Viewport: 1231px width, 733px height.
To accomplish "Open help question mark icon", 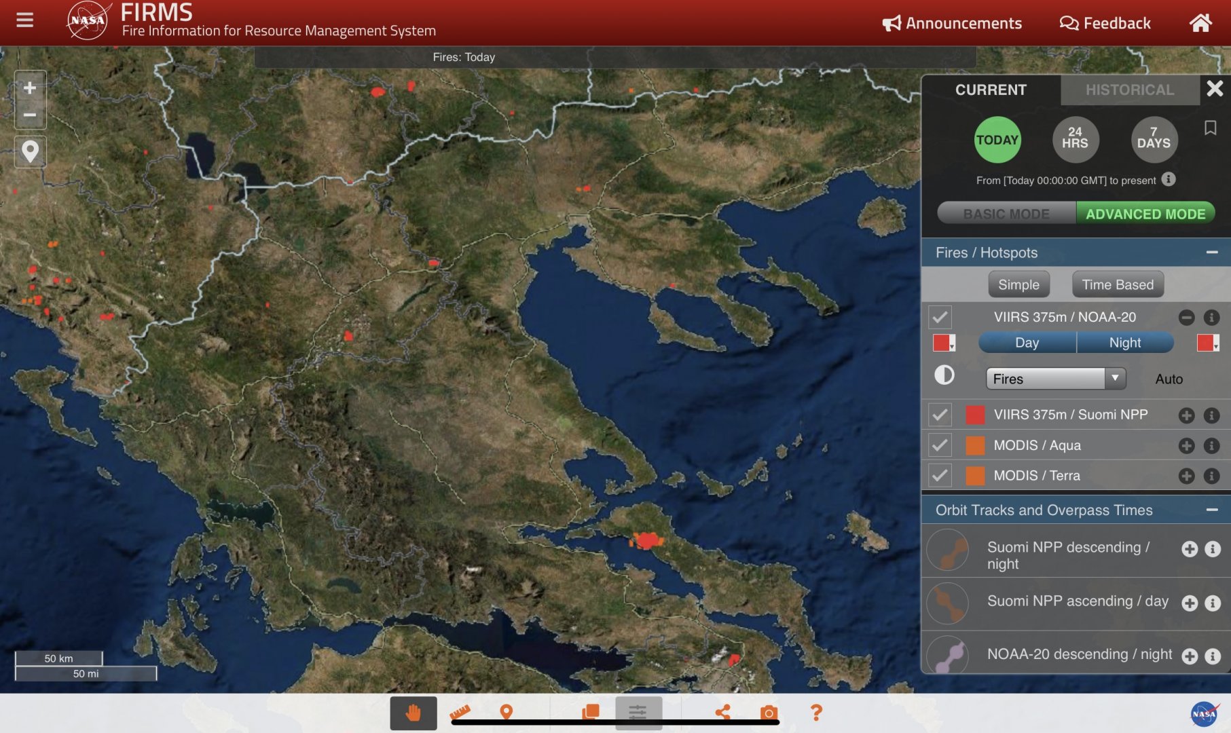I will point(816,712).
